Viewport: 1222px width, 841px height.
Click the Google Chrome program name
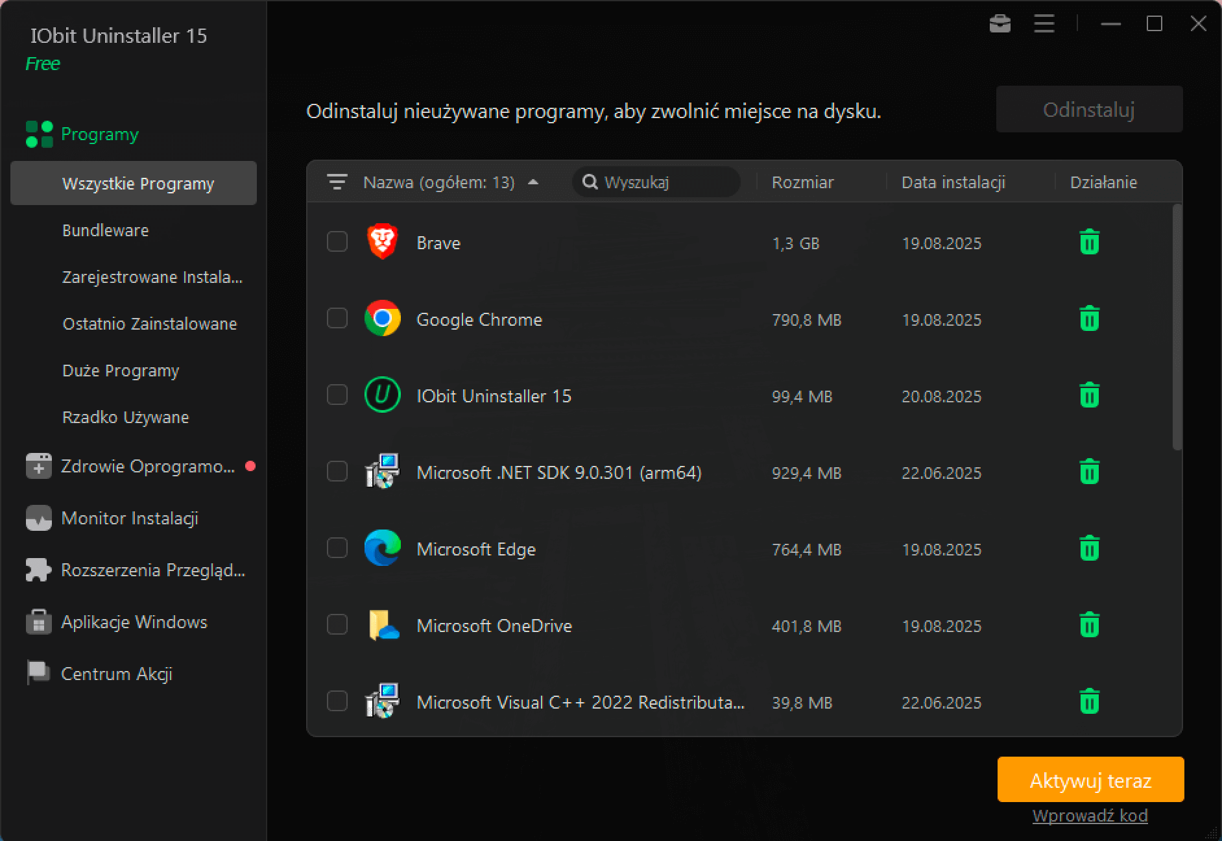pos(479,319)
